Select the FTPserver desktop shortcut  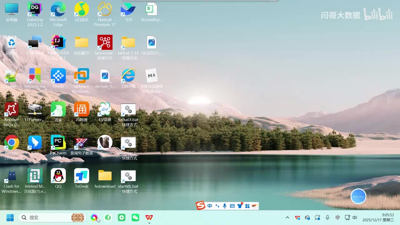[x=35, y=112]
